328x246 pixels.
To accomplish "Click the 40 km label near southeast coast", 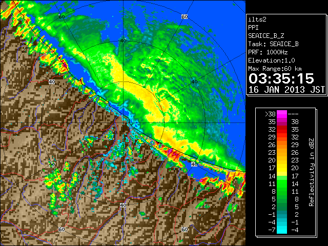I will pos(194,164).
